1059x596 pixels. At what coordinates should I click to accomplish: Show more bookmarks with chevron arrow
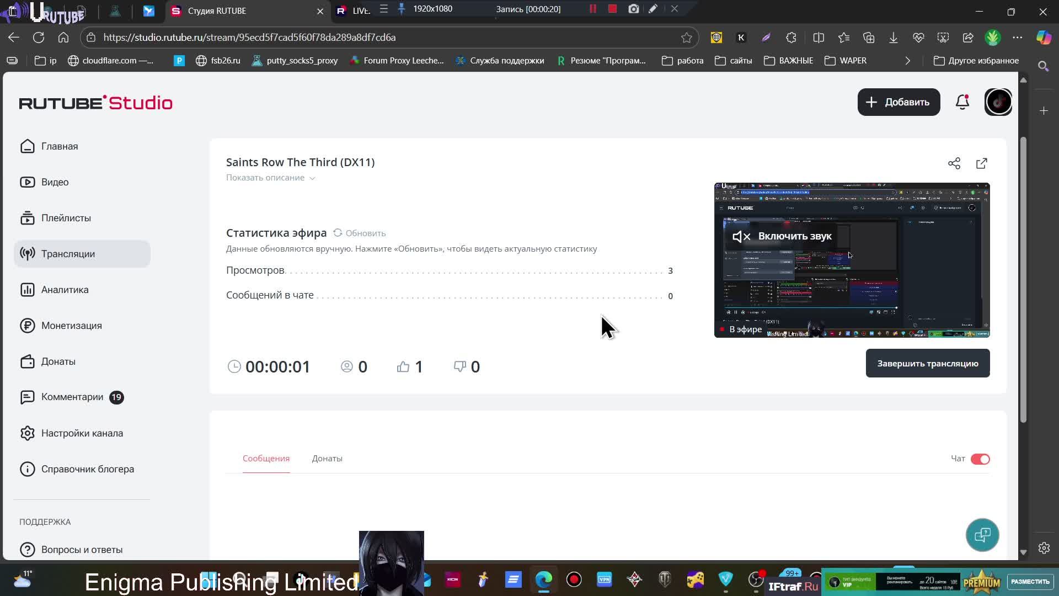(x=908, y=61)
